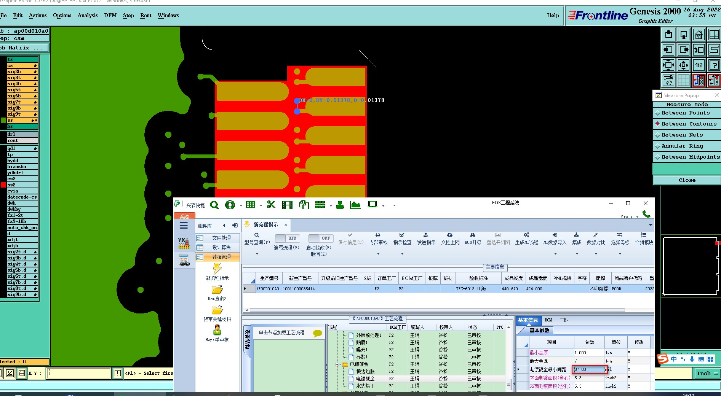The image size is (721, 396).
Task: Click the green magnifier search icon in EDS
Action: (x=214, y=205)
